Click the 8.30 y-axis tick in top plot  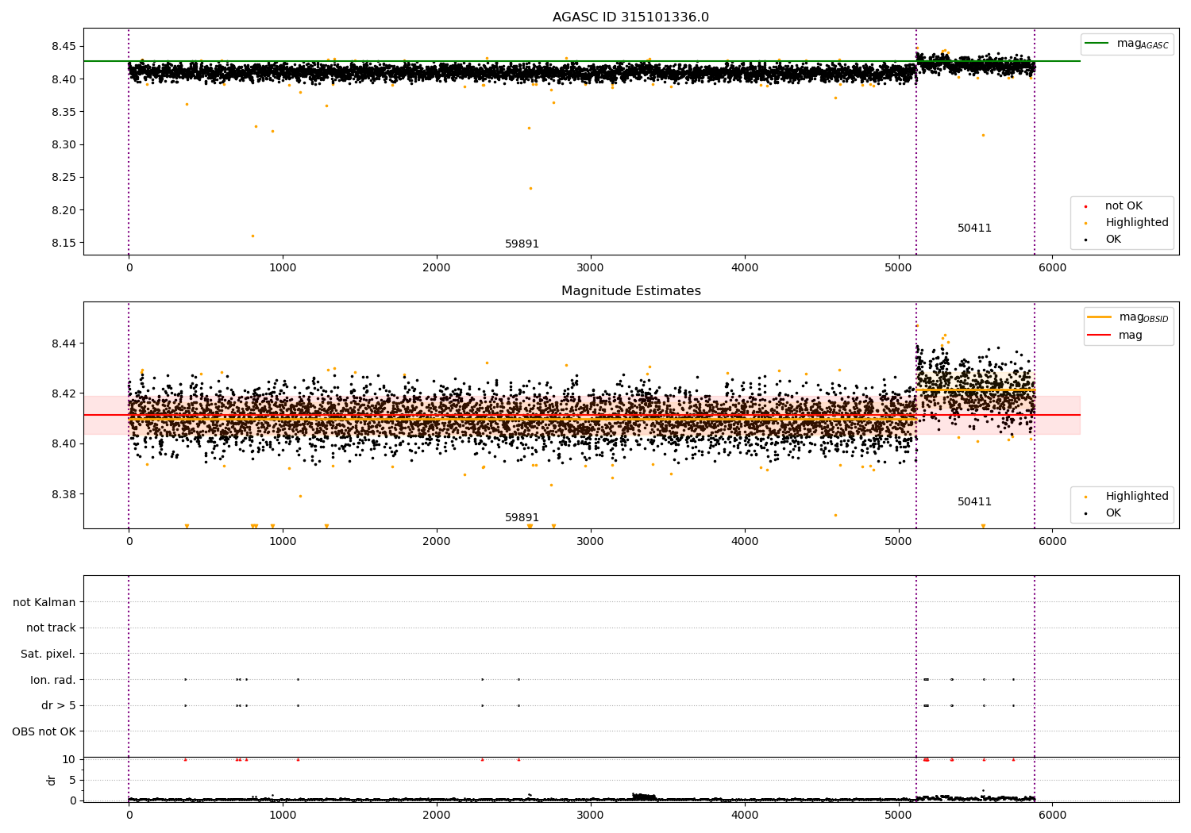coord(64,145)
